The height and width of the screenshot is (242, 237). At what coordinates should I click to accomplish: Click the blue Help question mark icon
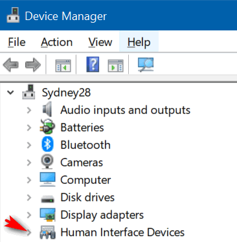93,64
